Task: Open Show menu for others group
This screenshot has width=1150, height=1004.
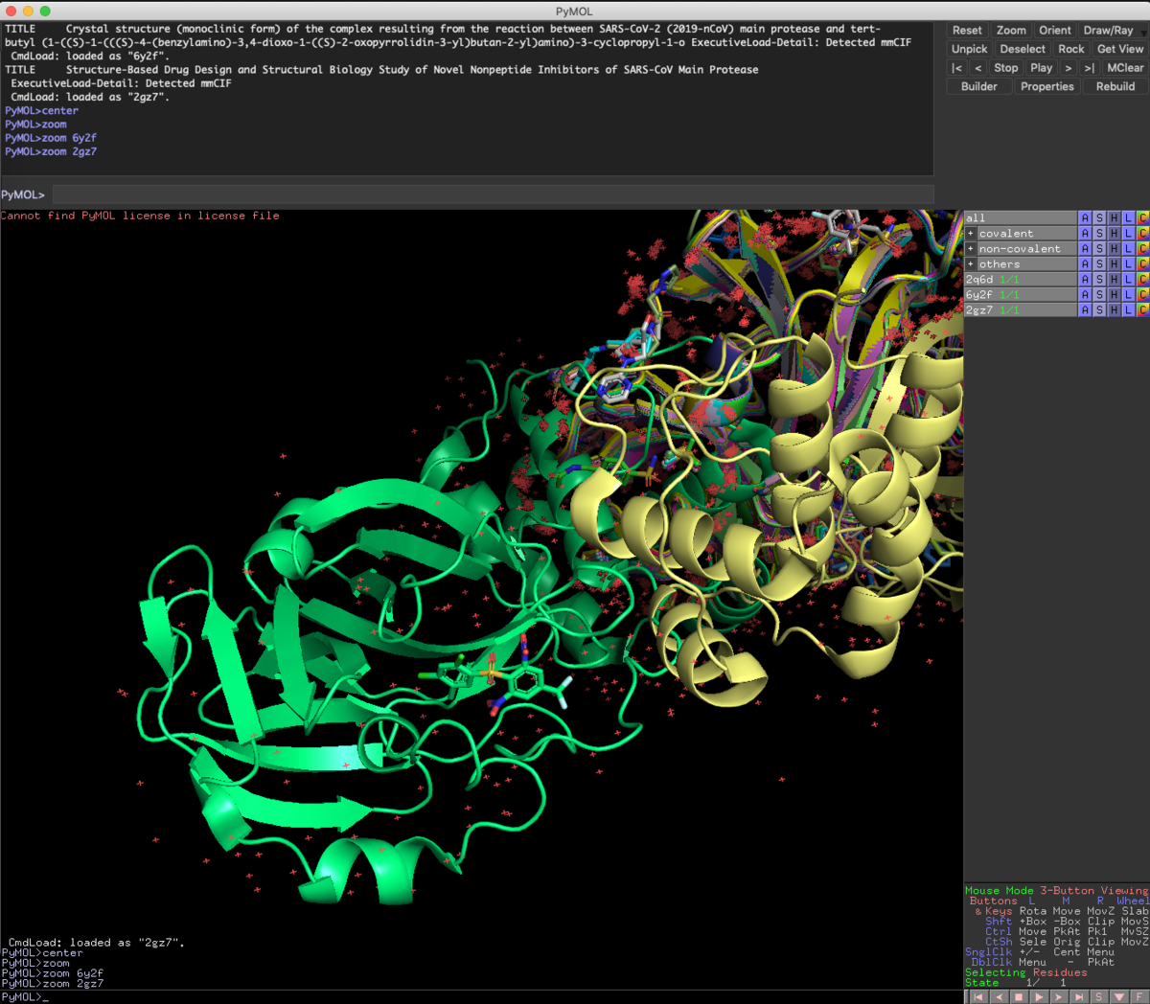Action: tap(1099, 264)
